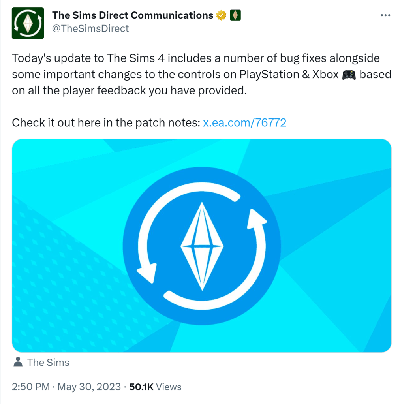Click the display name The Sims Direct Communications
The image size is (400, 404).
point(133,15)
